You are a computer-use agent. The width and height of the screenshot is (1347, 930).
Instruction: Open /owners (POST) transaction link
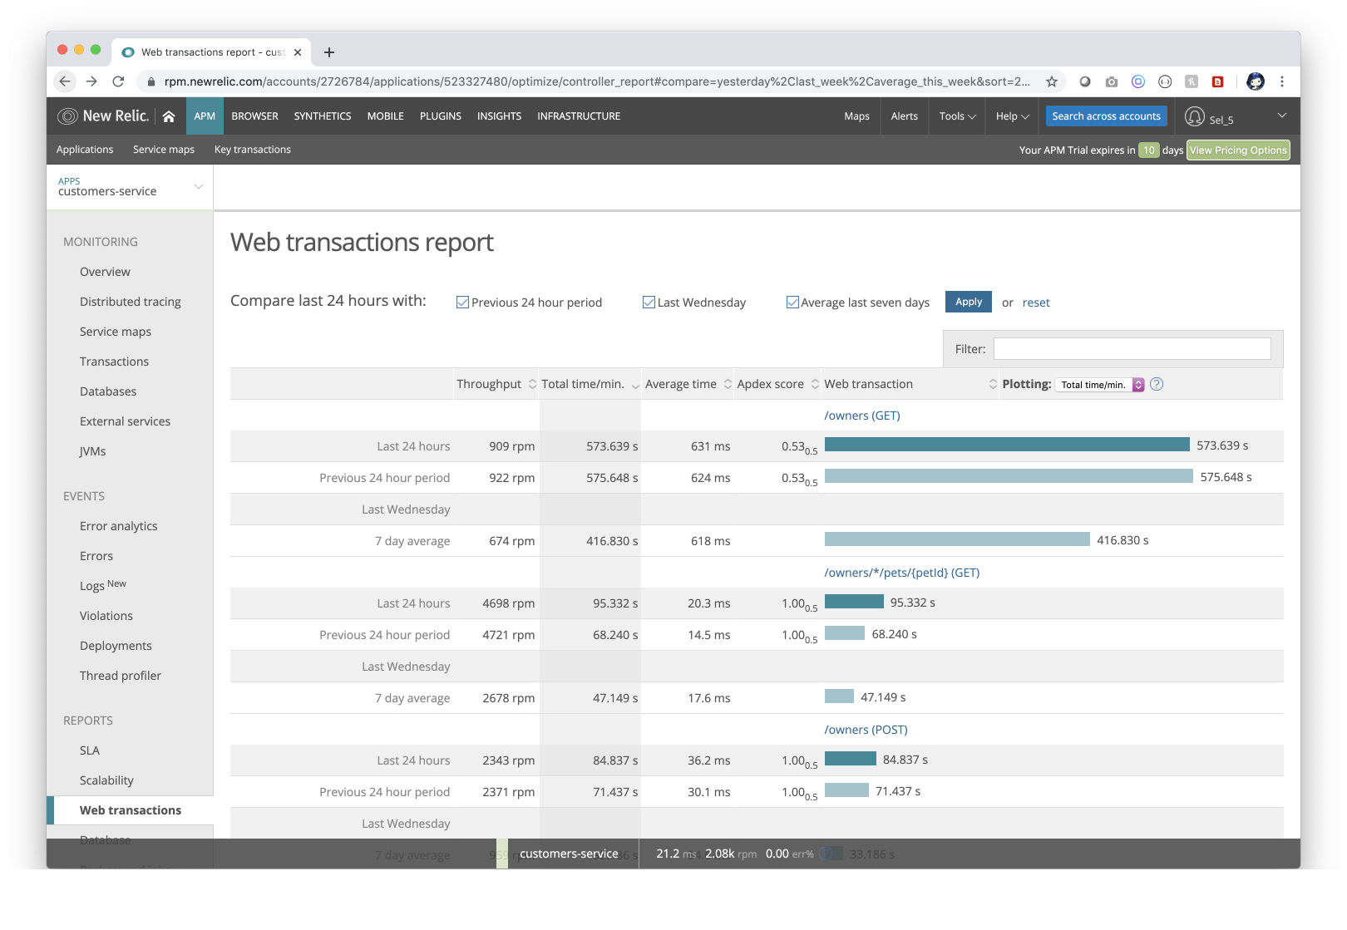(x=866, y=730)
